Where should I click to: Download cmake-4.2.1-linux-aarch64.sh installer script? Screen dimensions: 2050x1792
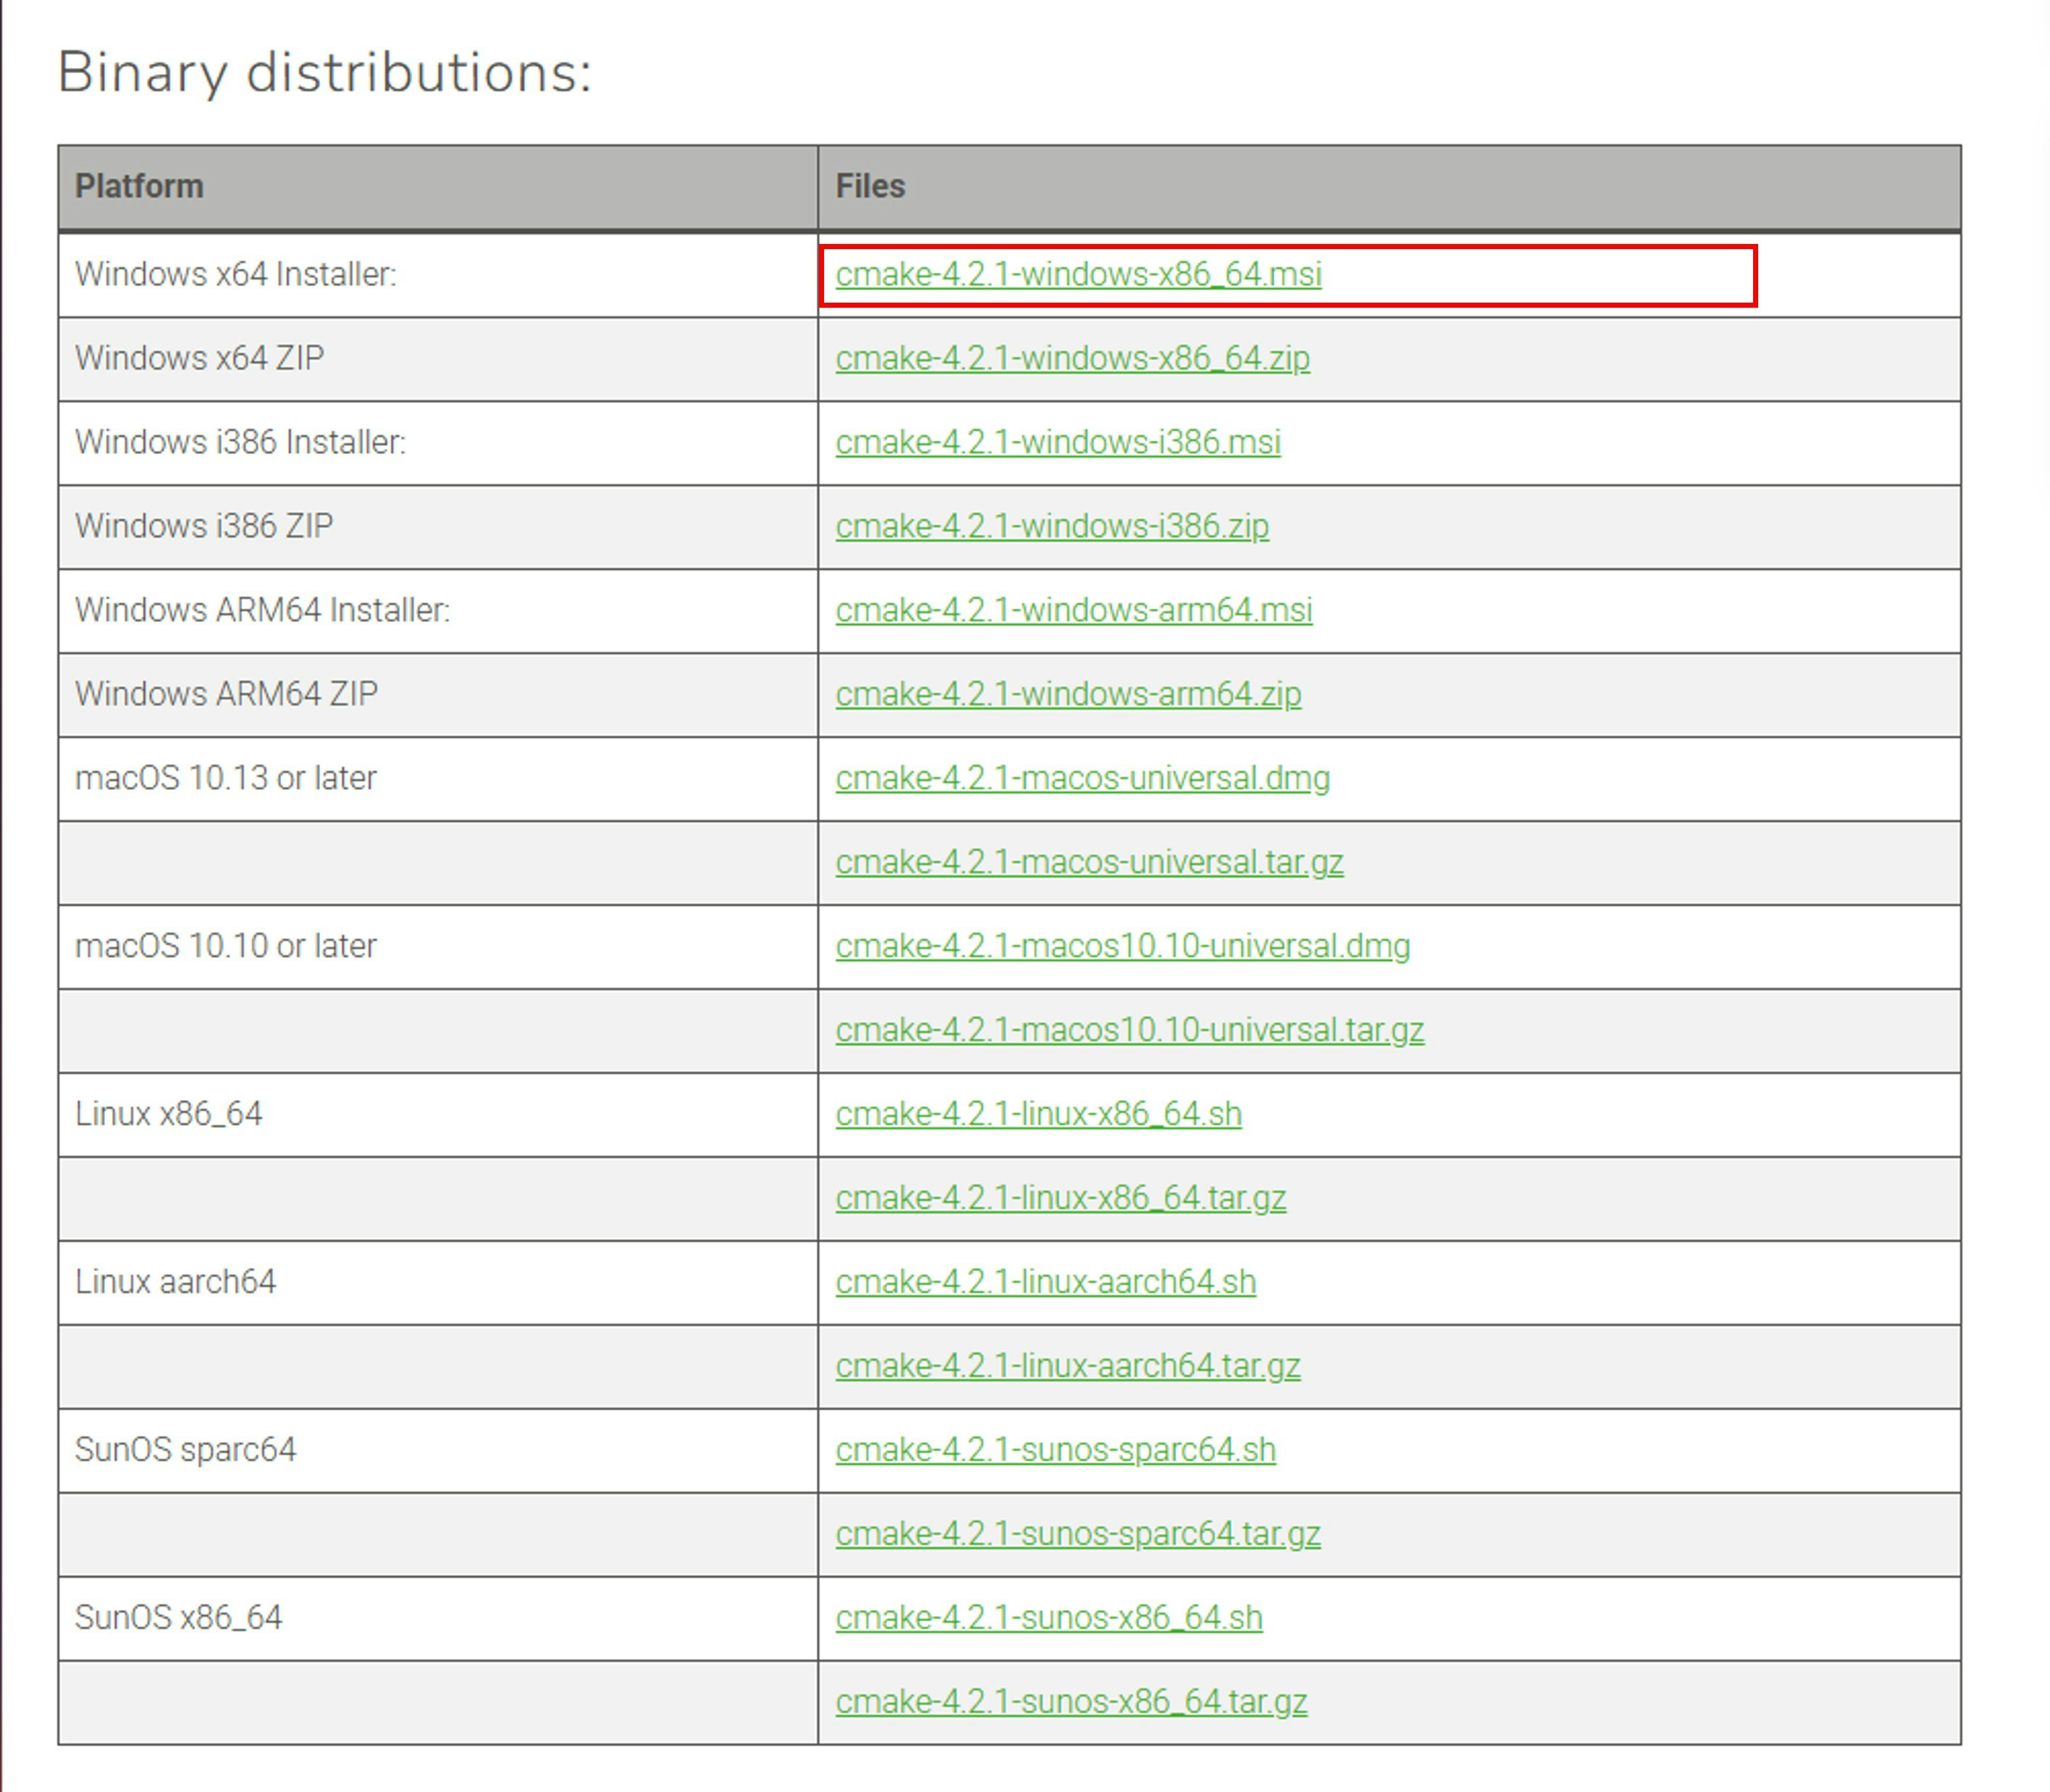1046,1281
